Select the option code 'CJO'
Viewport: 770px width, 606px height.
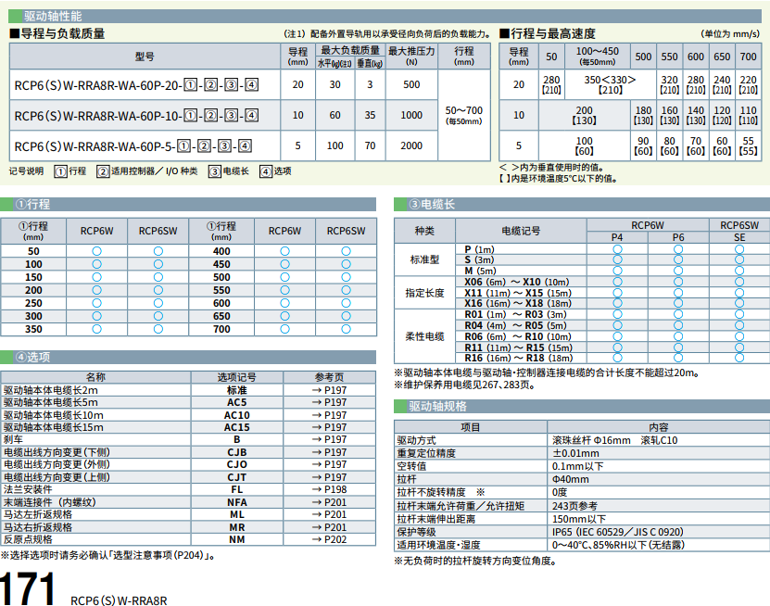coord(236,464)
